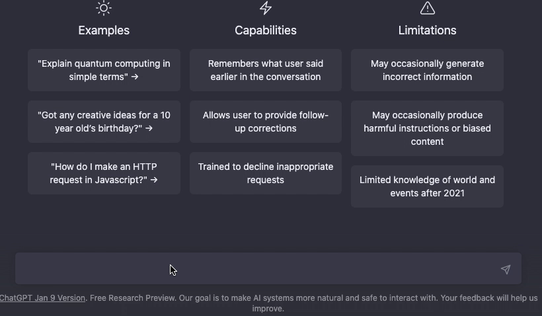
Task: Click the lightning bolt icon above Capabilities
Action: coord(266,8)
